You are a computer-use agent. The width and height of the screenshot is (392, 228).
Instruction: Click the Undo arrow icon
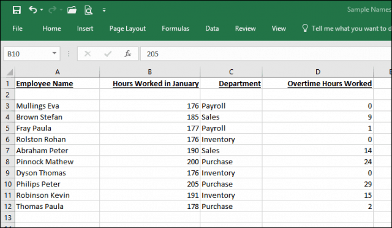pyautogui.click(x=32, y=10)
